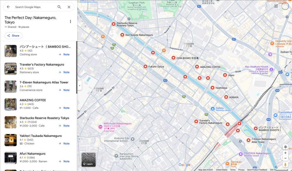
Task: Click olgou map pin
Action: coord(225,75)
